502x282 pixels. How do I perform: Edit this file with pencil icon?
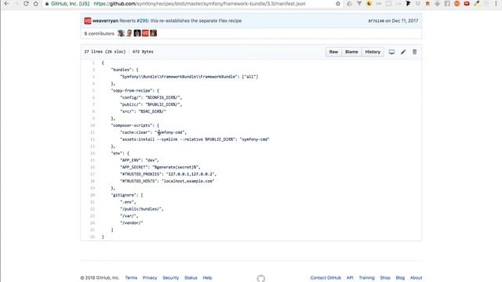(x=403, y=52)
